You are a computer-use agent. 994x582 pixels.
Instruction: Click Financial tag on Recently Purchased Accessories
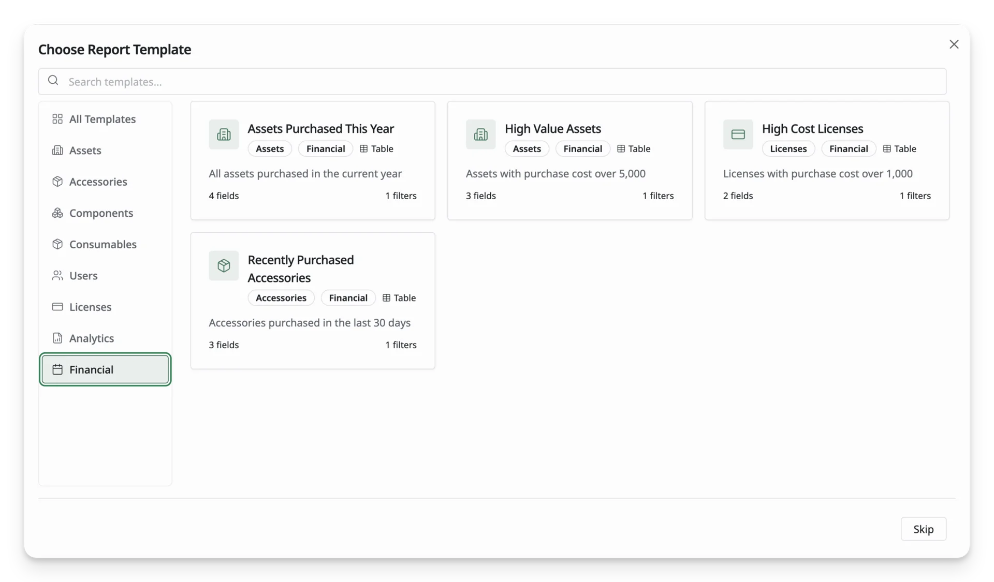coord(348,297)
